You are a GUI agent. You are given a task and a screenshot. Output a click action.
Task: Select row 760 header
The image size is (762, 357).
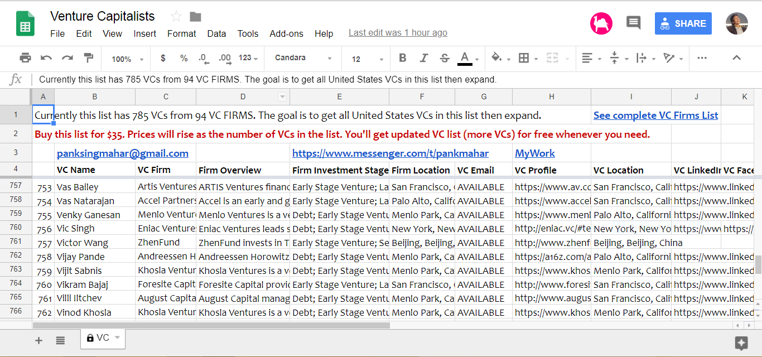tap(16, 228)
